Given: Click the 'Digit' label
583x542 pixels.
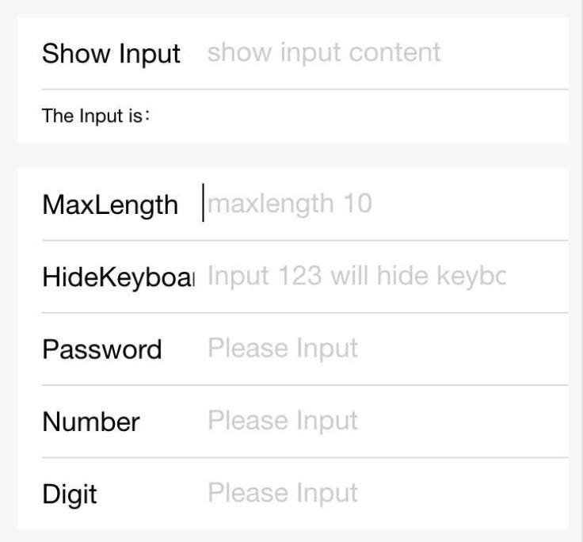Looking at the screenshot, I should pyautogui.click(x=70, y=494).
